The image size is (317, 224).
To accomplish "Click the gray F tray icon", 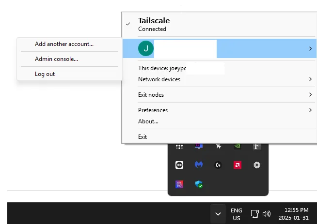I will [257, 146].
